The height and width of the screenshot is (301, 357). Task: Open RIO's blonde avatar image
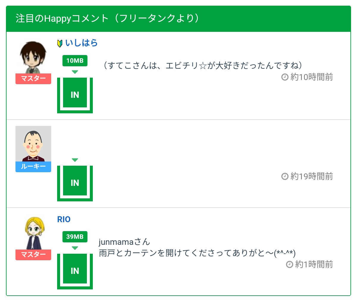tap(33, 233)
